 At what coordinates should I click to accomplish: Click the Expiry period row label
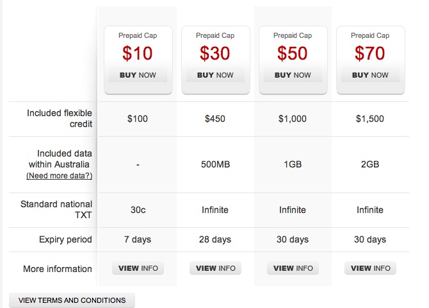pyautogui.click(x=65, y=239)
